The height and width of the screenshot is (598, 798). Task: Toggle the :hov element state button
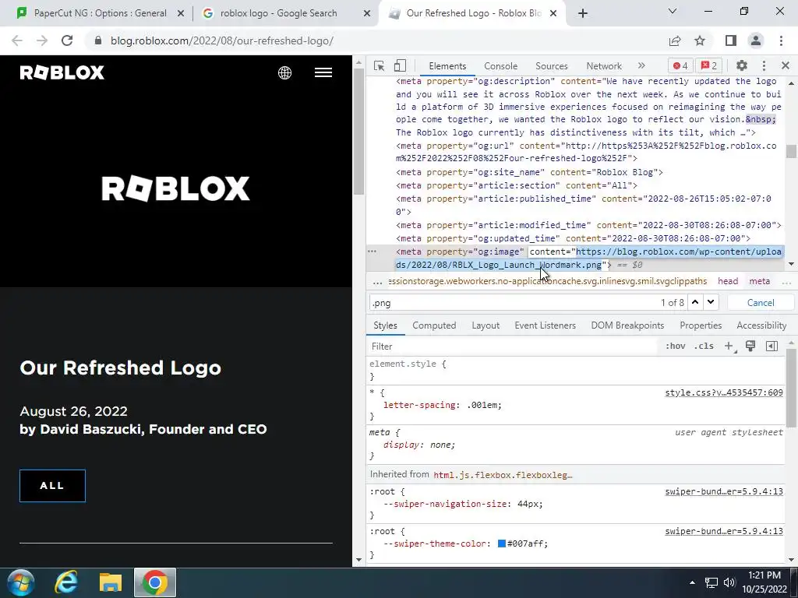[675, 346]
